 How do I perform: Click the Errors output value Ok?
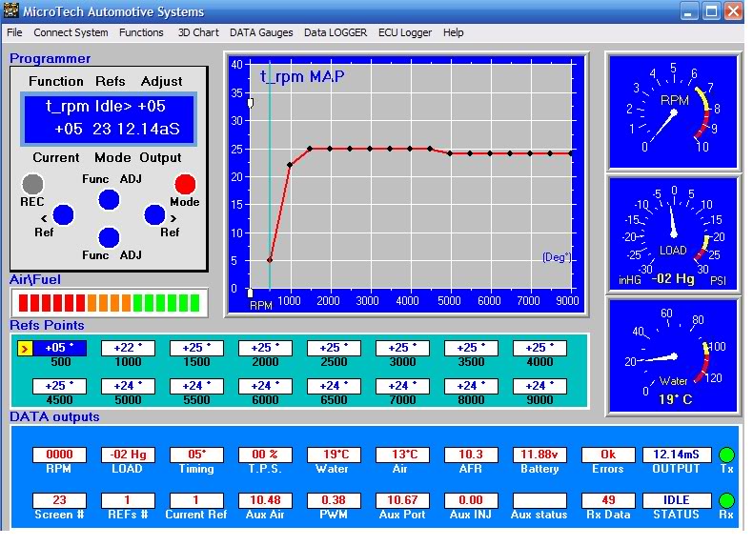coord(608,455)
